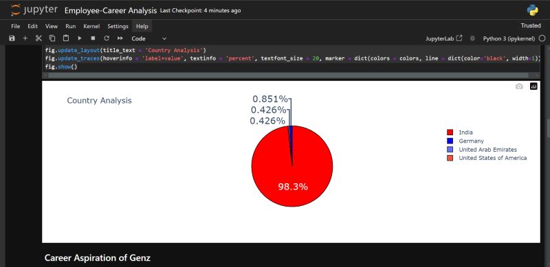Interrupt the kernel with the stop icon

(x=93, y=38)
